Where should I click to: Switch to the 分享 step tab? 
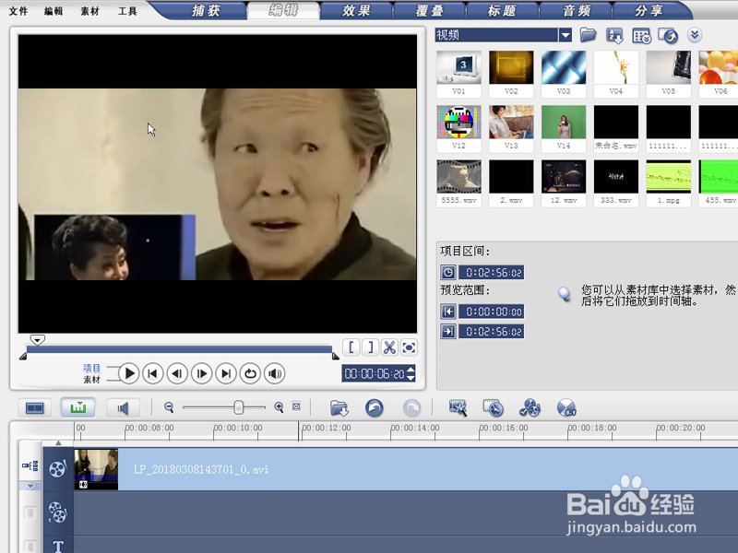[x=649, y=10]
